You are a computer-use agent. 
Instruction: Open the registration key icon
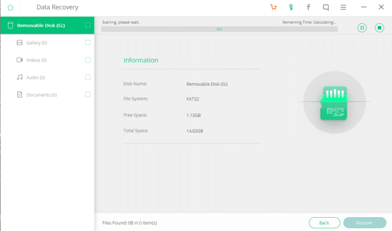tap(291, 8)
